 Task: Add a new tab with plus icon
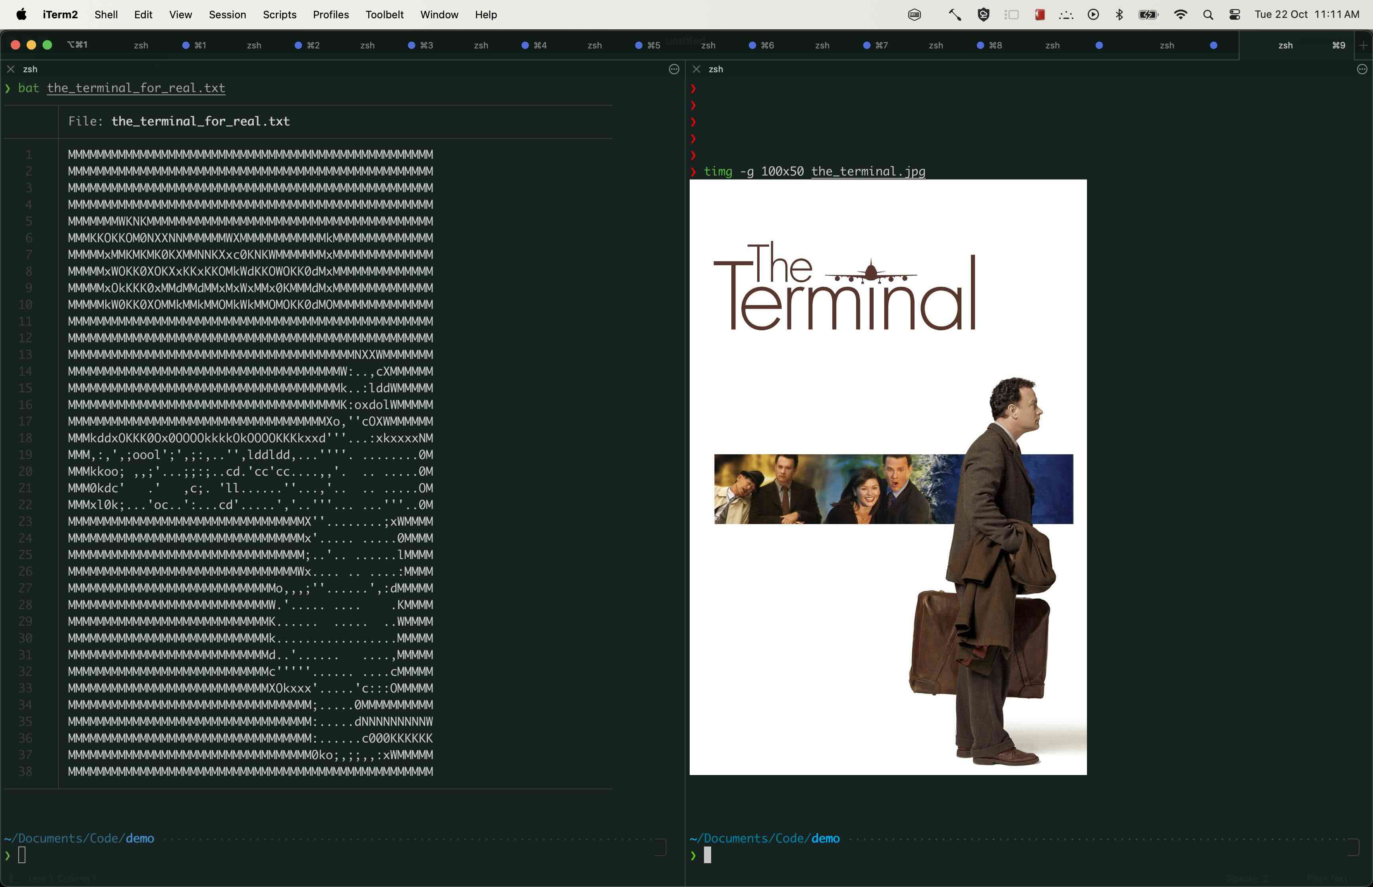(x=1363, y=46)
